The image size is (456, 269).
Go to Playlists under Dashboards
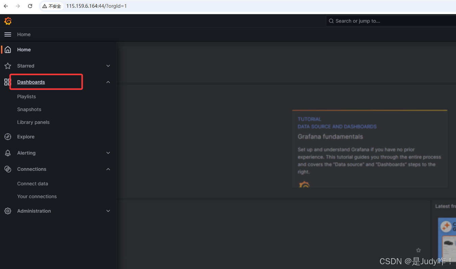coord(26,97)
